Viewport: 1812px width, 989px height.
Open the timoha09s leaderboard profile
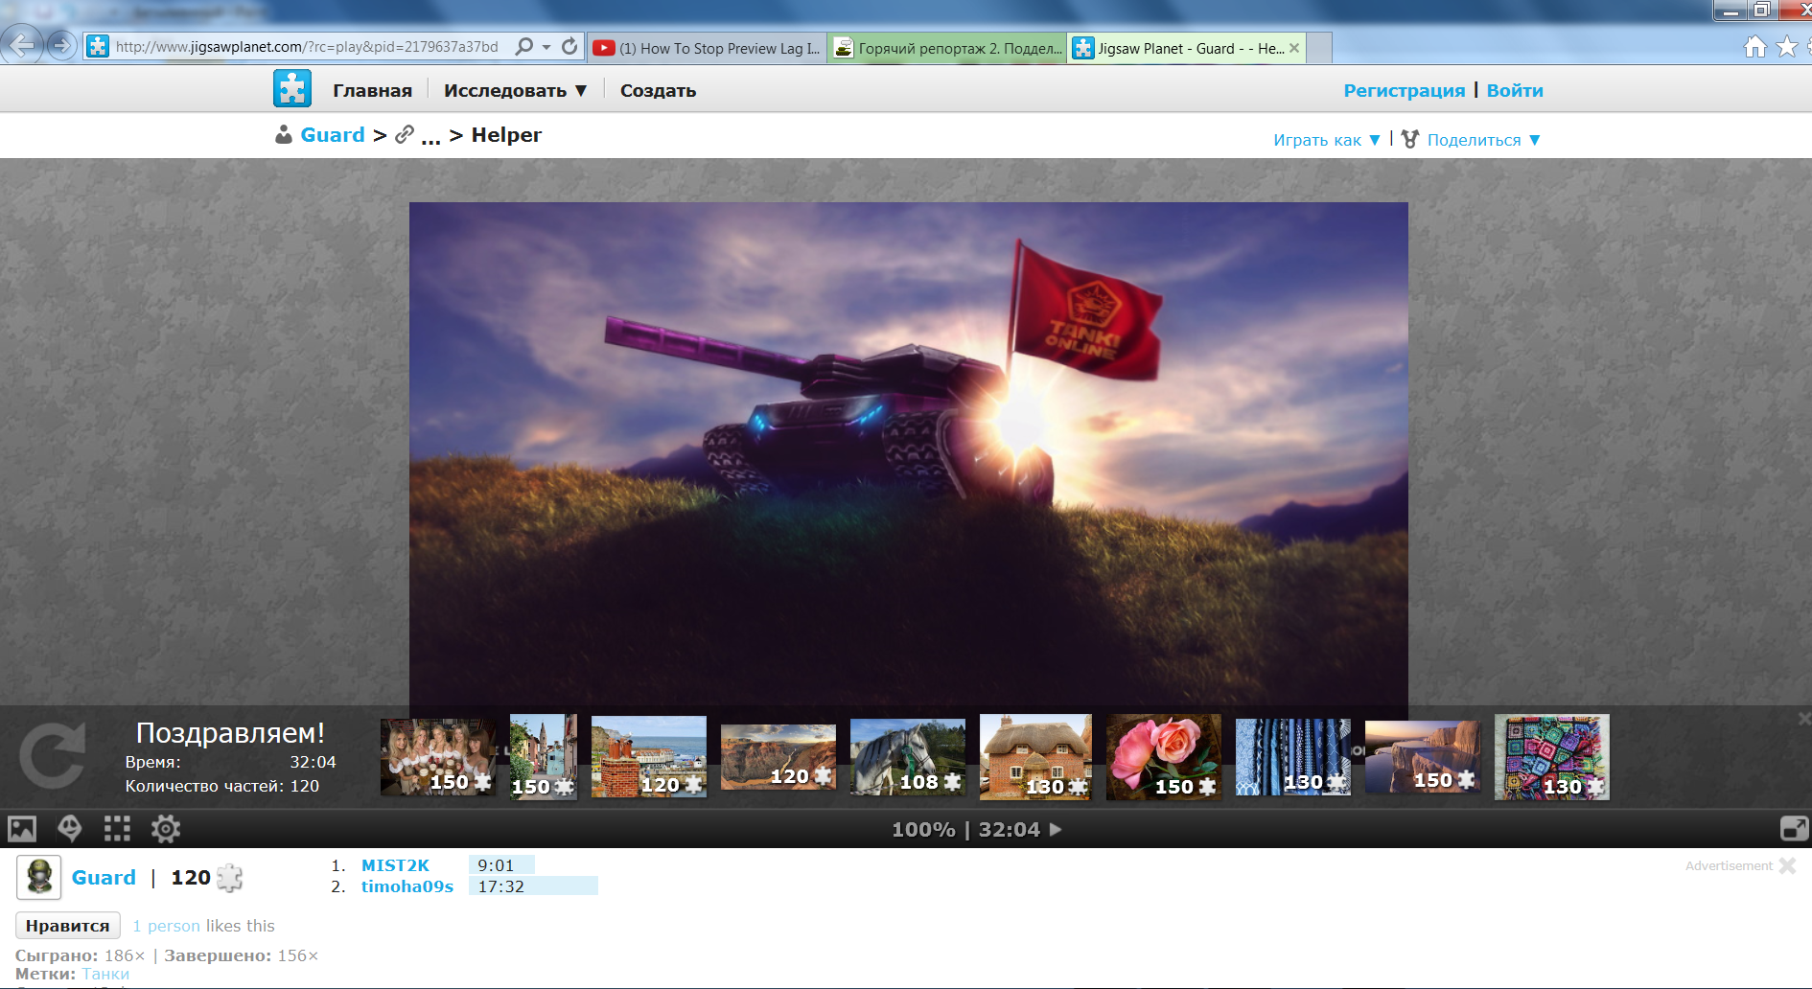[x=407, y=886]
